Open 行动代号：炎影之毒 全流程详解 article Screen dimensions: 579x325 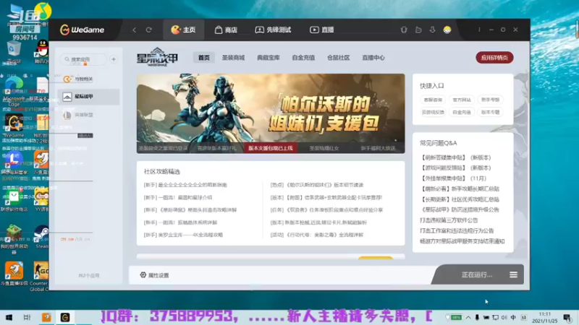coord(317,235)
